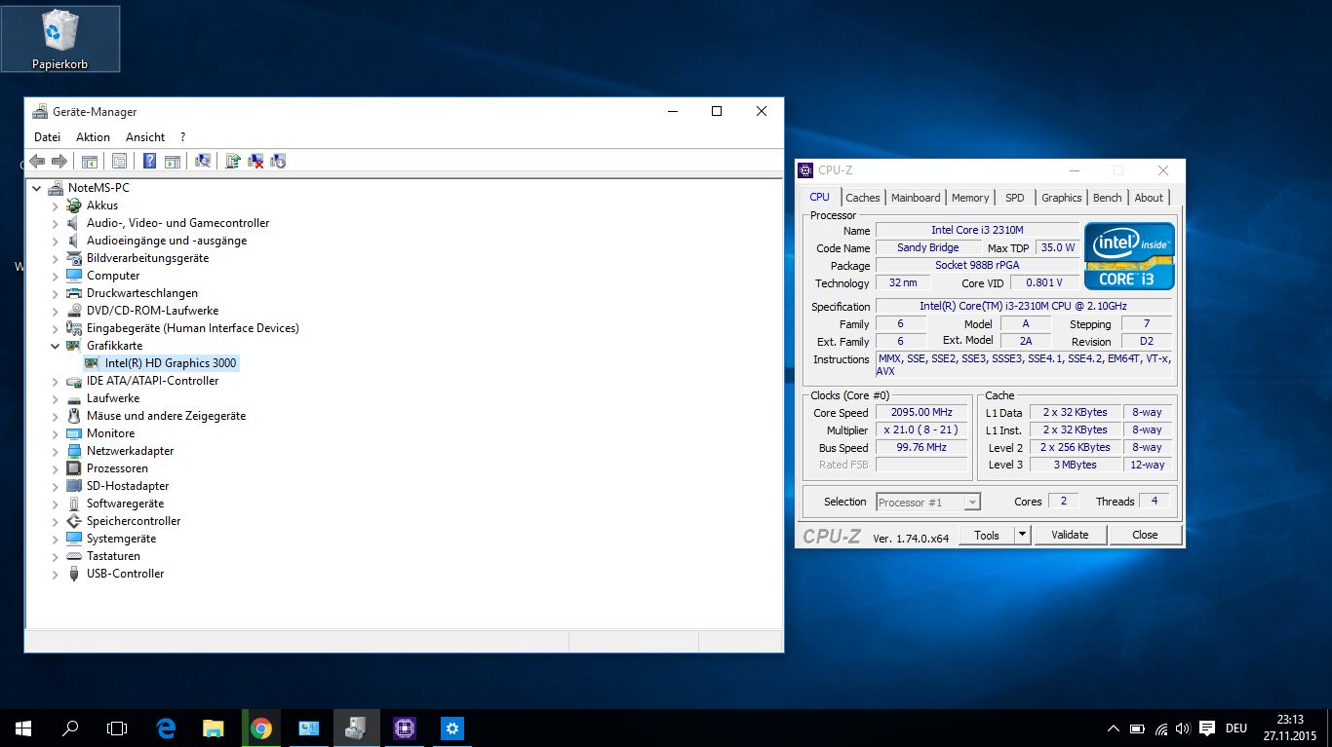Select the DVD/CD-ROM-Laufwerke tree item

point(152,311)
